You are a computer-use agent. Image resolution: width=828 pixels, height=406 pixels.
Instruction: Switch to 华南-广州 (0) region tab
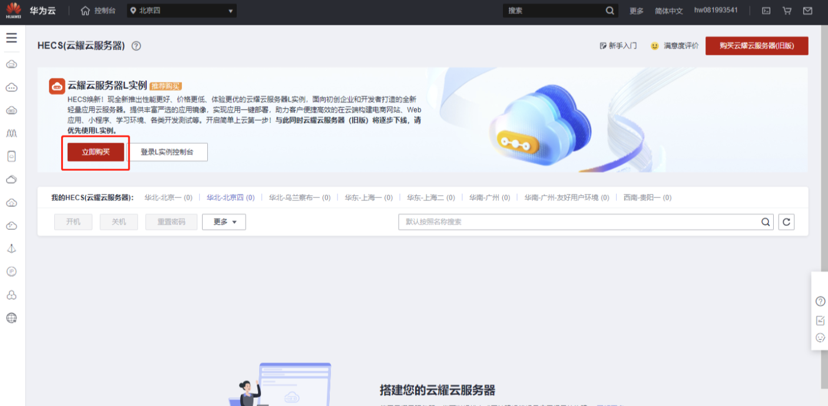(490, 198)
